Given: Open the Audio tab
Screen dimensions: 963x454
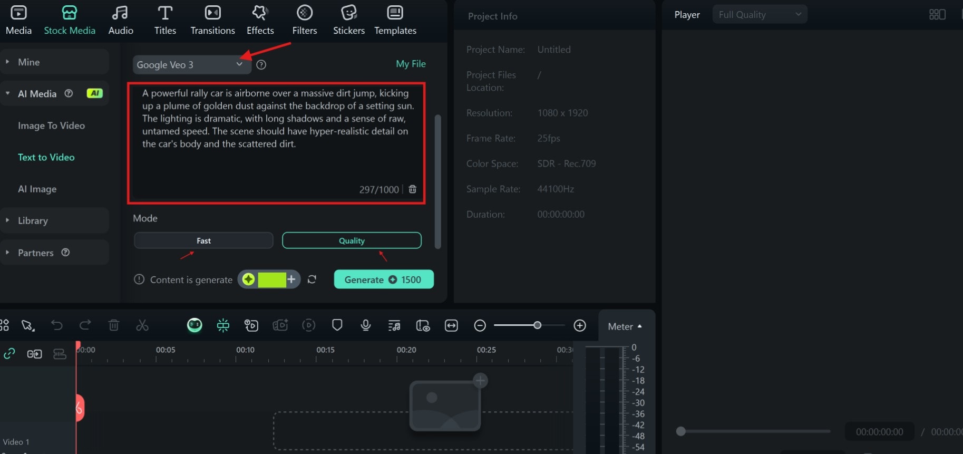Looking at the screenshot, I should click(x=121, y=20).
